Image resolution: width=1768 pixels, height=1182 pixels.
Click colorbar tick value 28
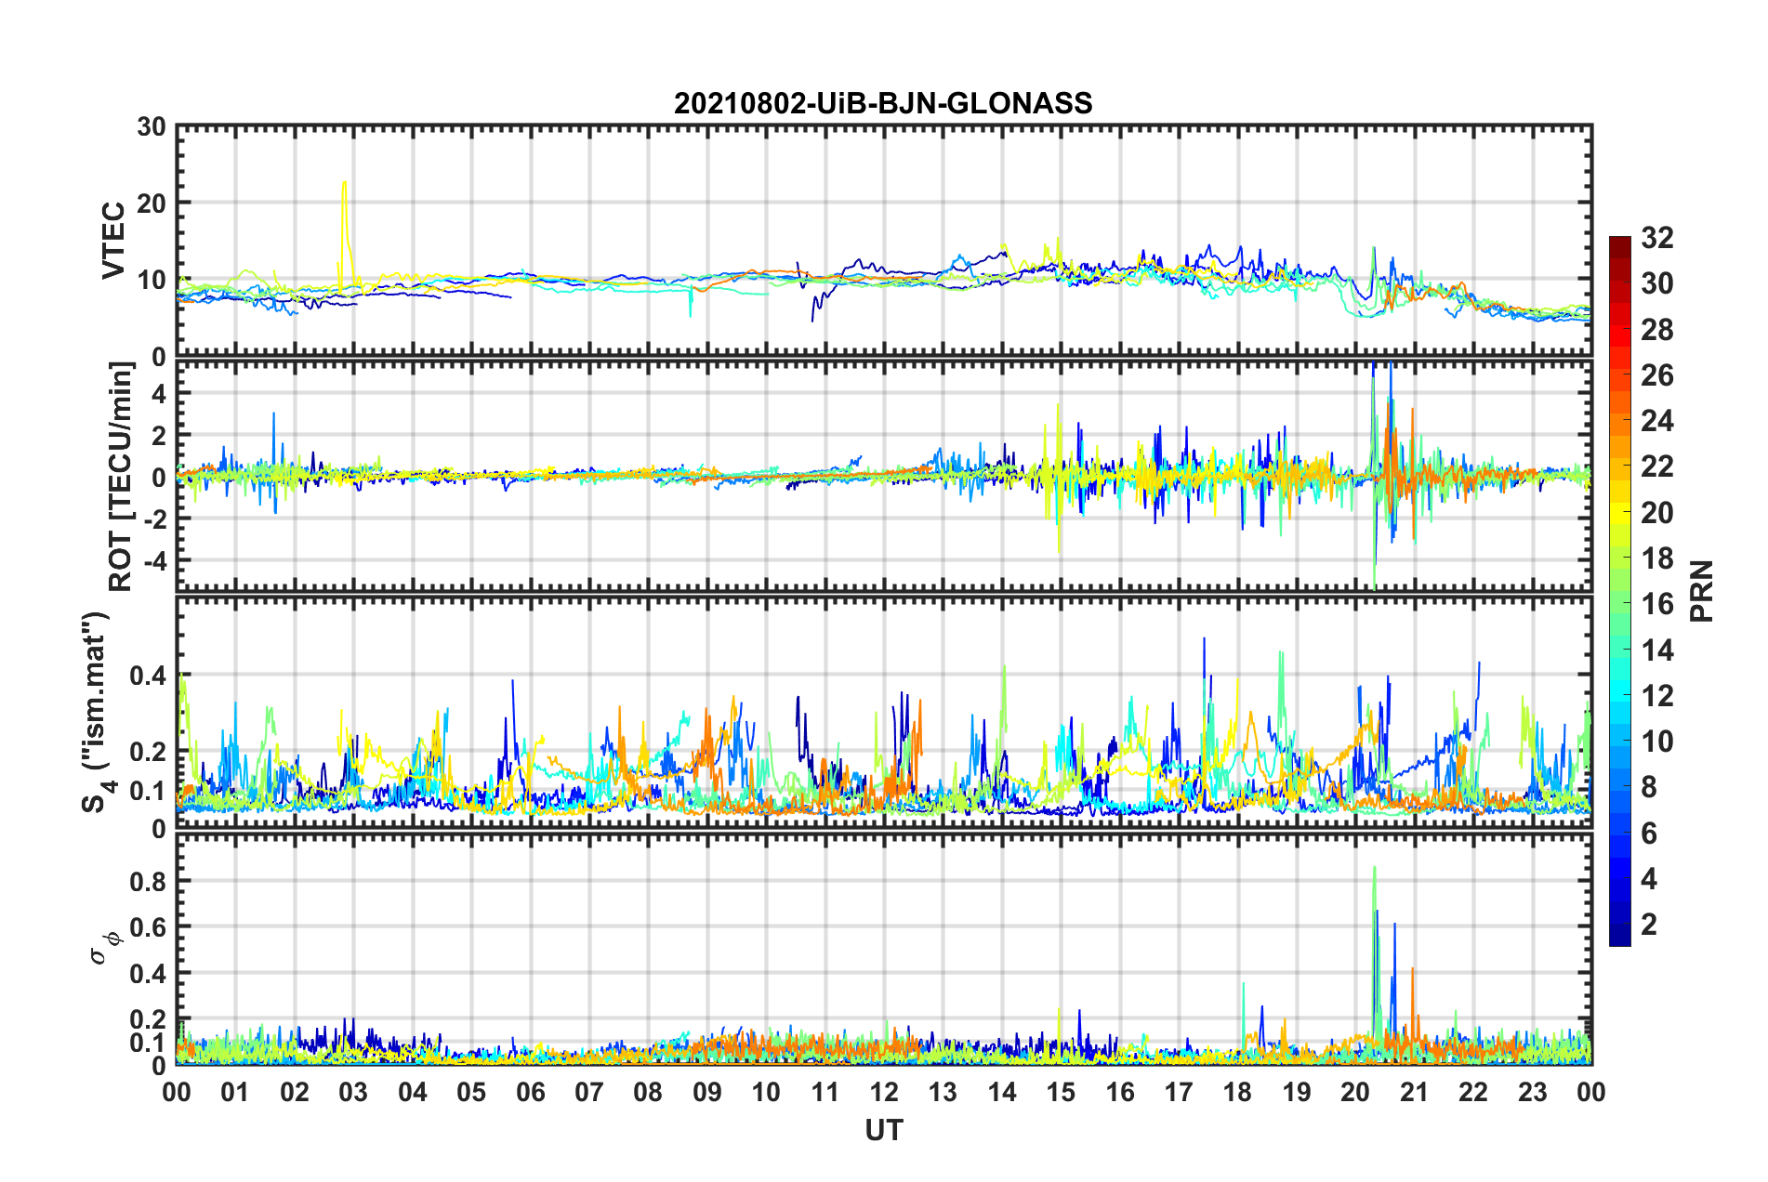(x=1656, y=330)
